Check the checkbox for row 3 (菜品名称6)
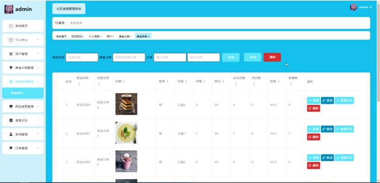 coord(56,162)
